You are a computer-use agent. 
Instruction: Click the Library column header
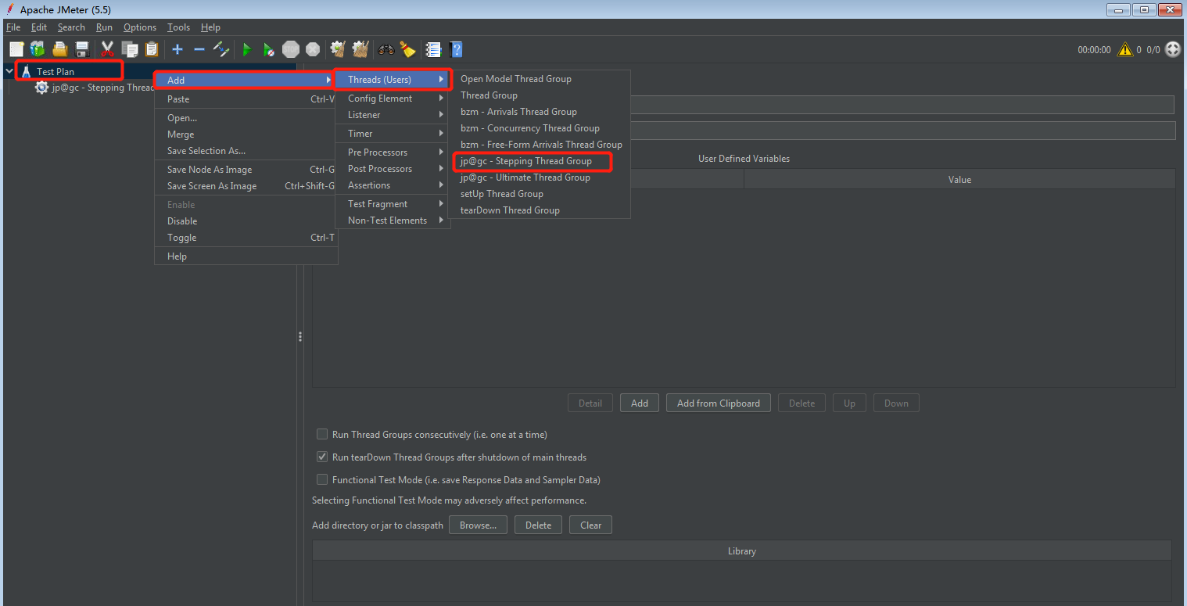coord(741,551)
